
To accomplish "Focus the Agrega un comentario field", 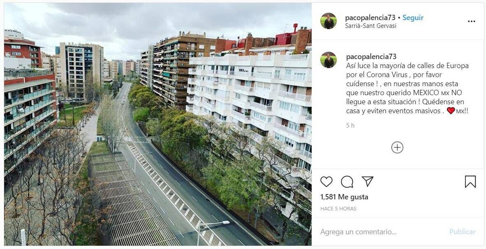I will (x=381, y=232).
